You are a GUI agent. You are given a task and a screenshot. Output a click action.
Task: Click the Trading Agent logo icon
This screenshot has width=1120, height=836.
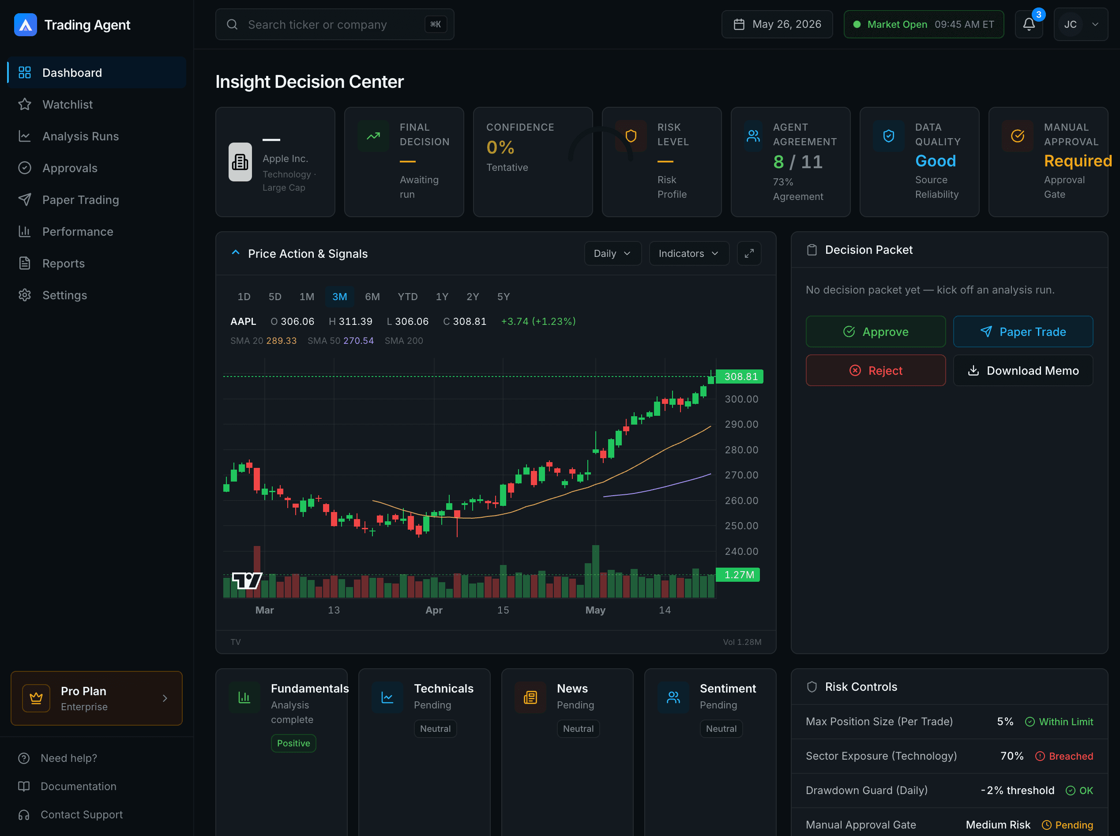pyautogui.click(x=25, y=25)
